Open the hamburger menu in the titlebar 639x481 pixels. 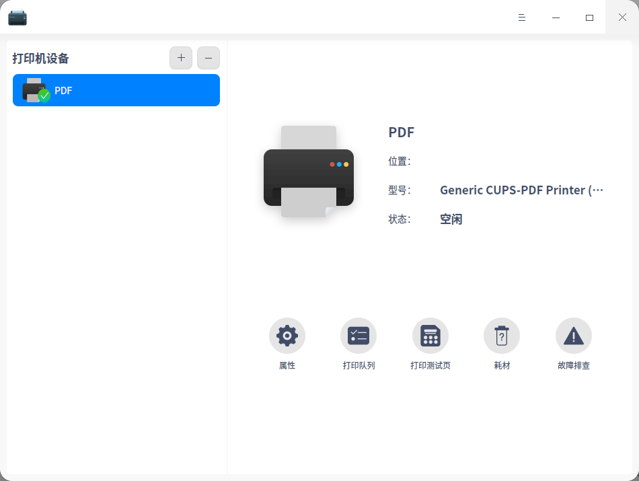(521, 17)
